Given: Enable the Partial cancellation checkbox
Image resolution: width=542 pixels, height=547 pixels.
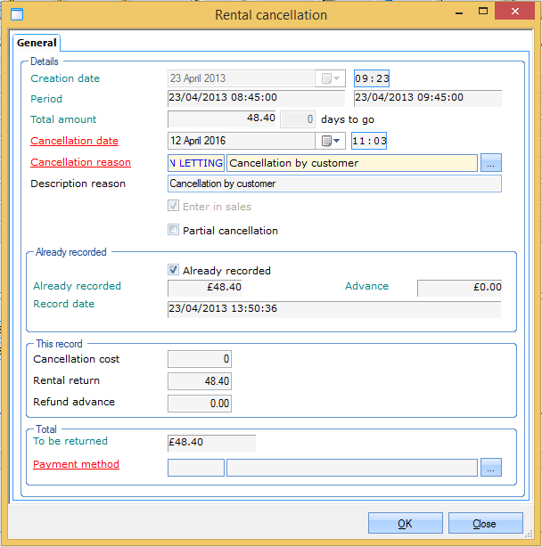Looking at the screenshot, I should (174, 231).
